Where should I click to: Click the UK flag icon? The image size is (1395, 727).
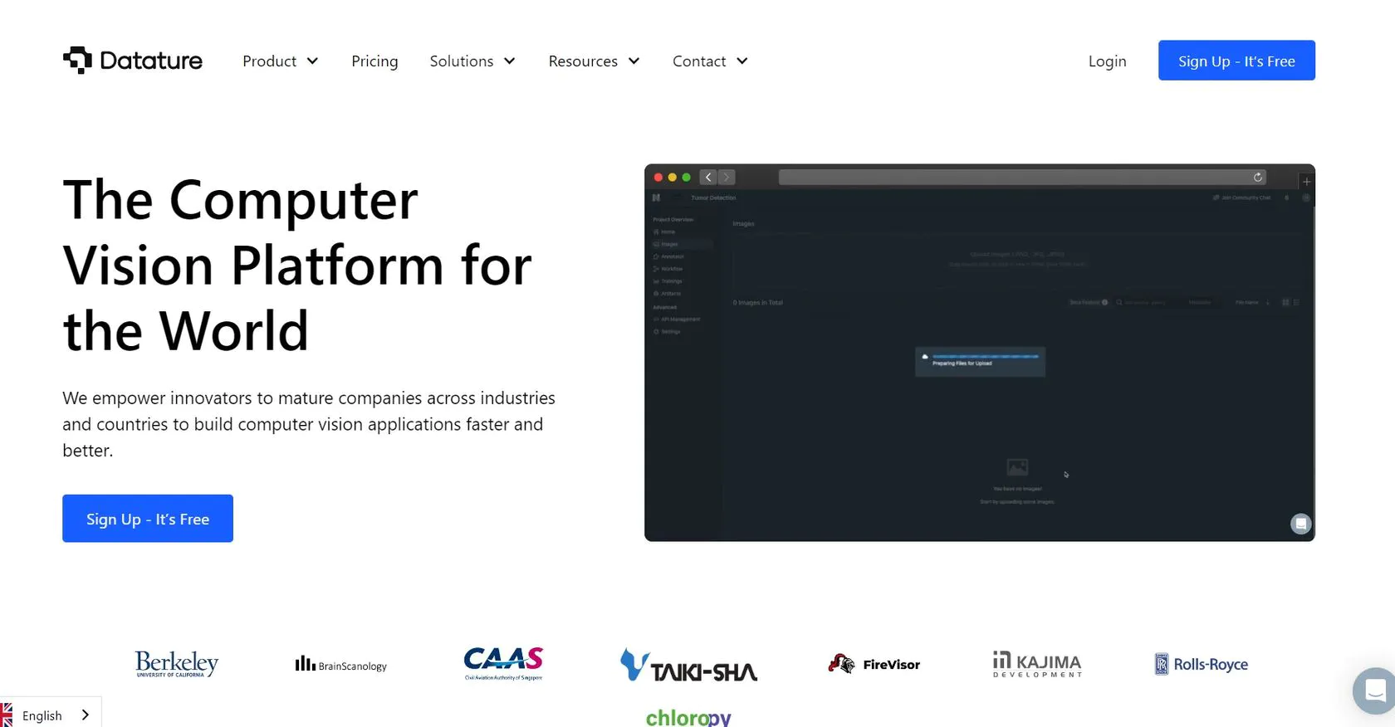click(7, 715)
